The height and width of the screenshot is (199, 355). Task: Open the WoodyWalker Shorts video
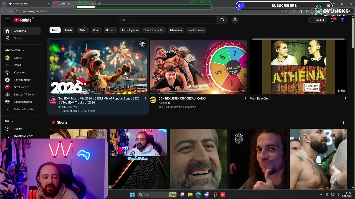click(x=138, y=159)
